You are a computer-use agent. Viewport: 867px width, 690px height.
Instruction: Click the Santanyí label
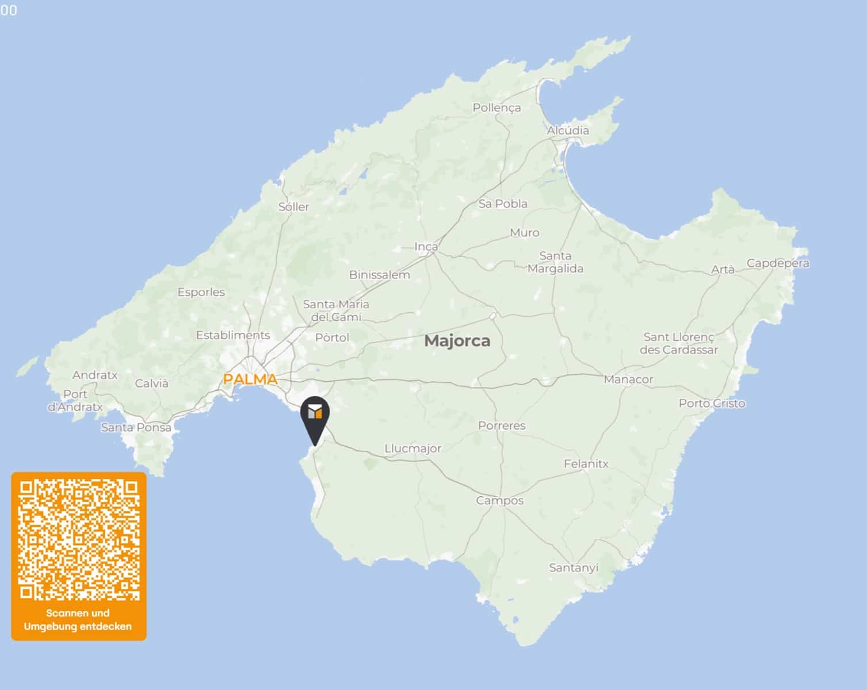tap(574, 568)
